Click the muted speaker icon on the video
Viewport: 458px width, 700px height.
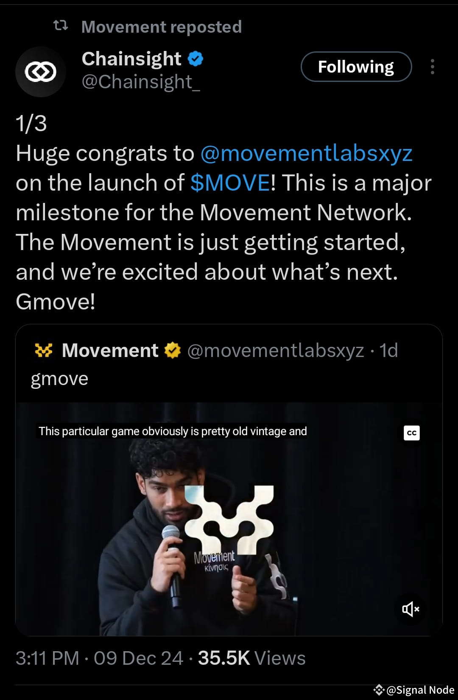click(x=410, y=609)
